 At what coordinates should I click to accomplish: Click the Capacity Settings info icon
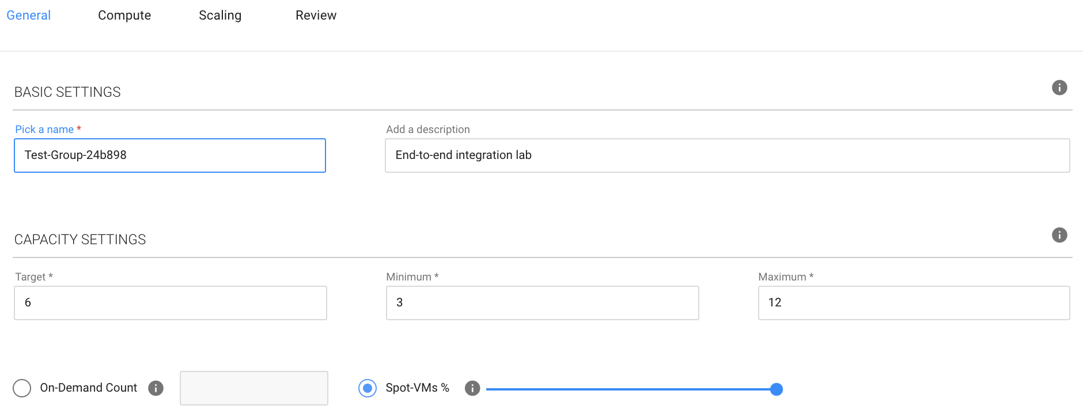pyautogui.click(x=1059, y=235)
